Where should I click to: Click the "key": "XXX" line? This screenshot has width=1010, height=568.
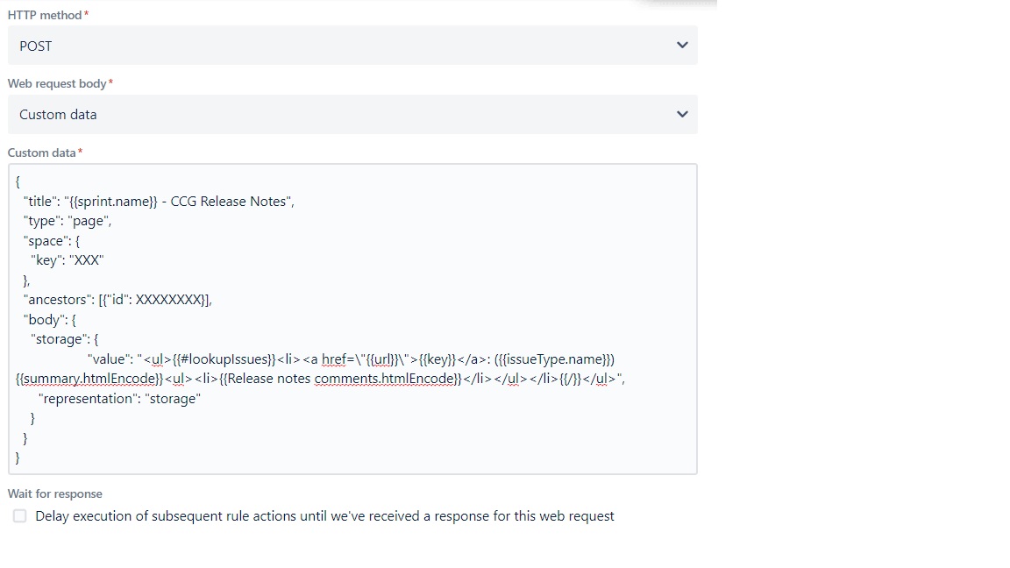click(x=67, y=260)
